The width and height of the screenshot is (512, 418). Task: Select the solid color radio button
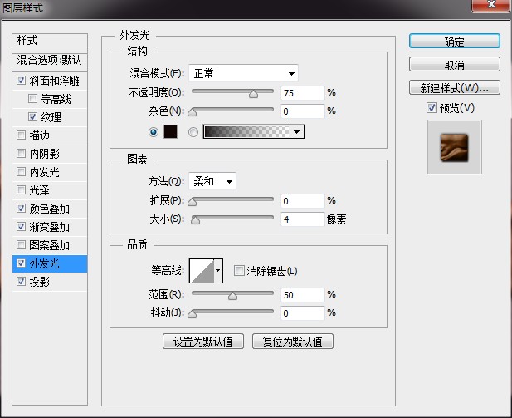coord(154,132)
